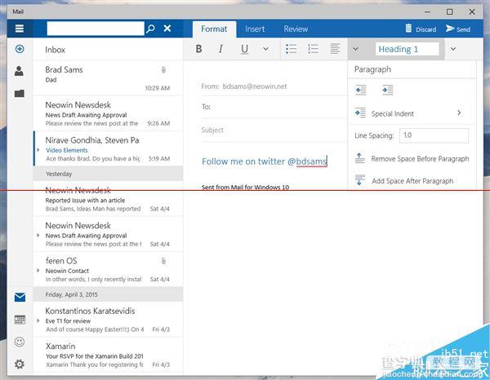490x380 pixels.
Task: Insert a bulleted list
Action: pyautogui.click(x=291, y=49)
